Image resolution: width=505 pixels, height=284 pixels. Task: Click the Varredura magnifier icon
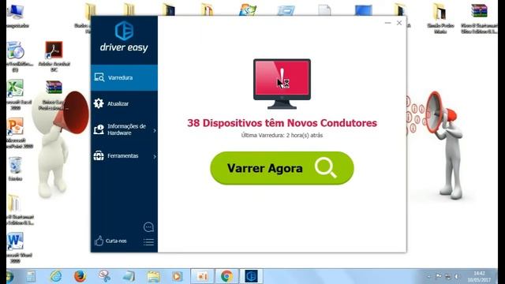pyautogui.click(x=99, y=77)
